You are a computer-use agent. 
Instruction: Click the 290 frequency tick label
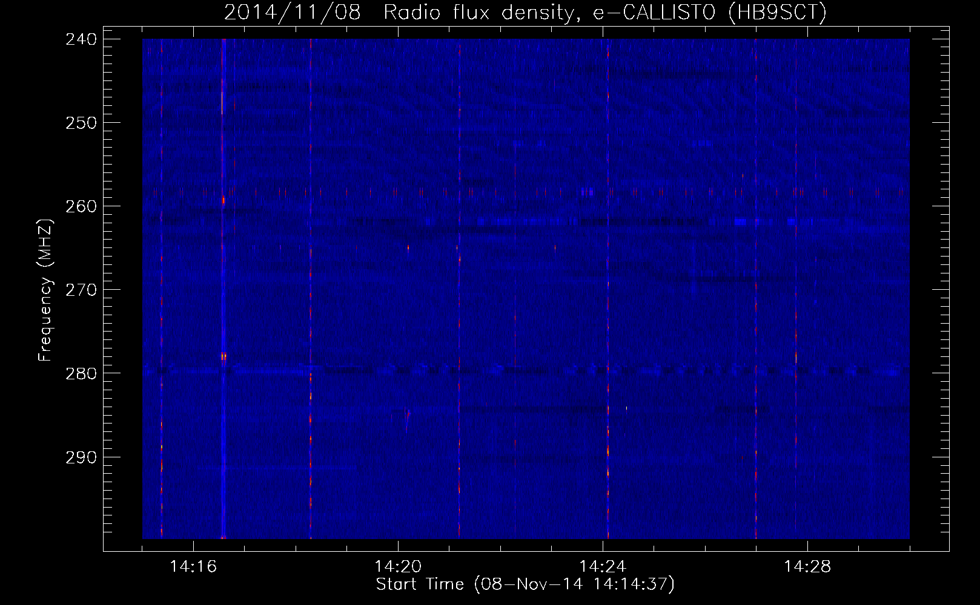[x=81, y=457]
